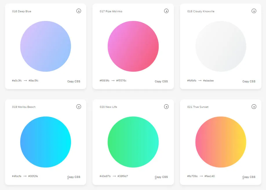Copy the #fa709a hex code

pyautogui.click(x=192, y=176)
